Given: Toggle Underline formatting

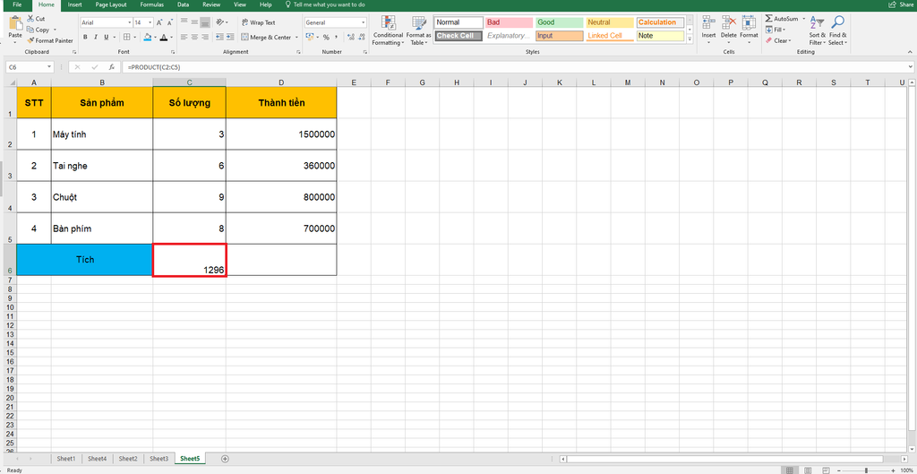Looking at the screenshot, I should tap(106, 37).
